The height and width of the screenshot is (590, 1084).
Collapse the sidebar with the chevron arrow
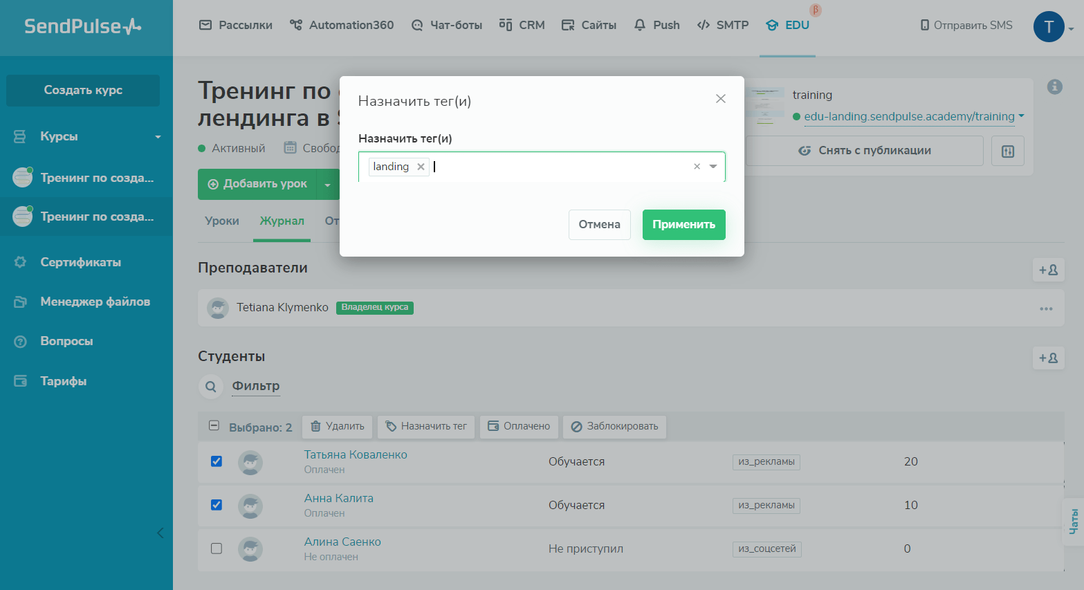point(160,533)
